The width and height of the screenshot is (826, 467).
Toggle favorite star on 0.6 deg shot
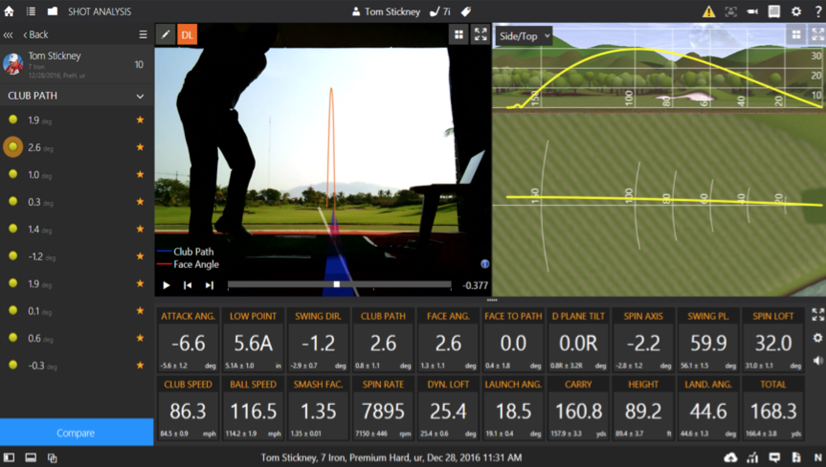[x=140, y=338]
